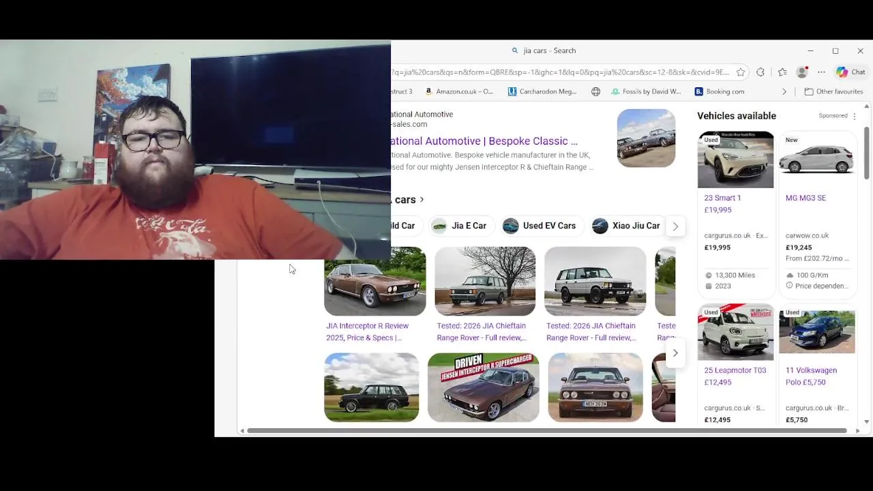Open the Settings and more ellipsis menu
Screen dimensions: 873x491
click(821, 72)
